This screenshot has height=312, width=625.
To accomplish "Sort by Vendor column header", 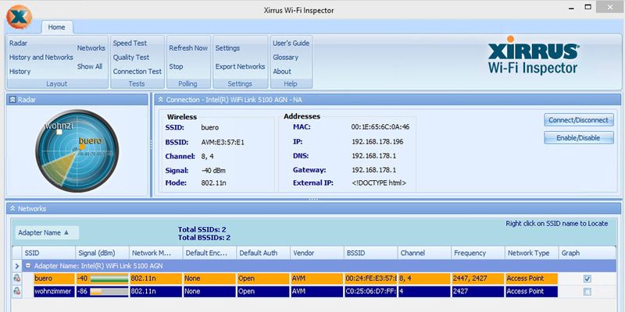I will 317,253.
